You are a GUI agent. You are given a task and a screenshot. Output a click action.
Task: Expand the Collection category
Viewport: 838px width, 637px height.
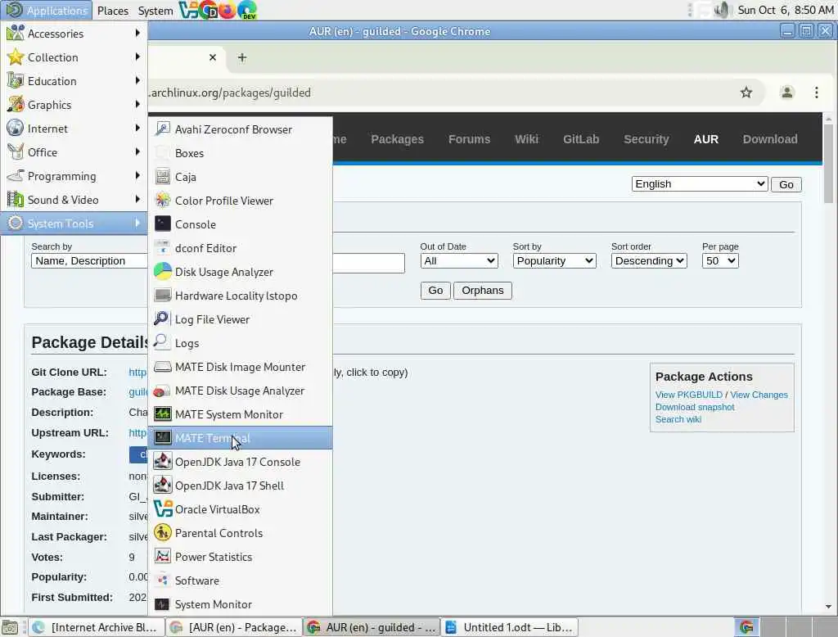pyautogui.click(x=74, y=57)
